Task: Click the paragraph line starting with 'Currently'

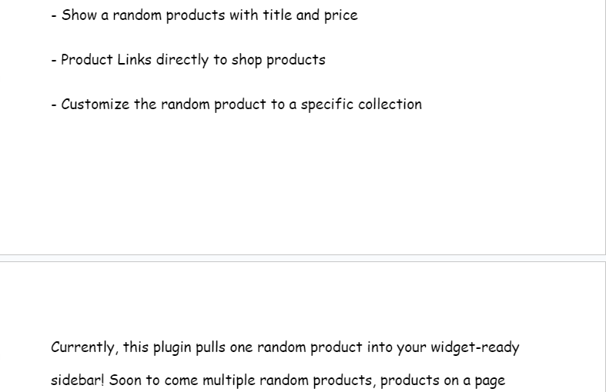Action: (x=285, y=347)
